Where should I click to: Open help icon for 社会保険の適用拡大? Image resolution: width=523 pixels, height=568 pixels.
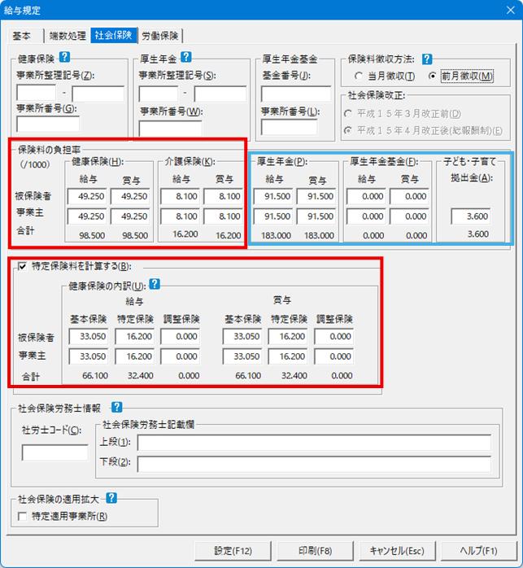click(111, 498)
